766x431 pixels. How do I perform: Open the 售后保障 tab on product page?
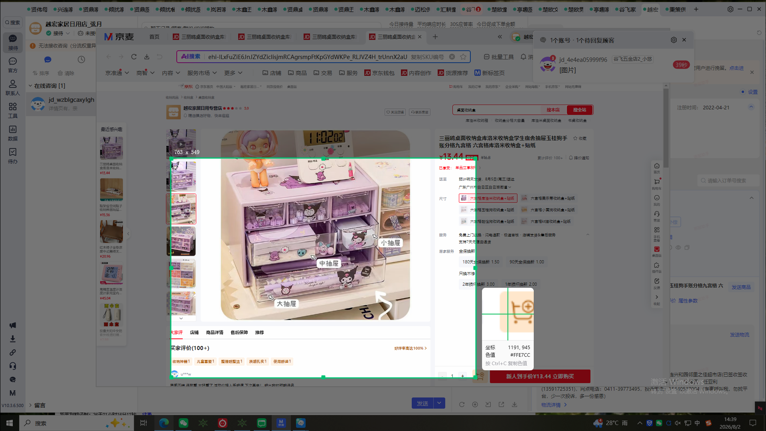(x=239, y=332)
